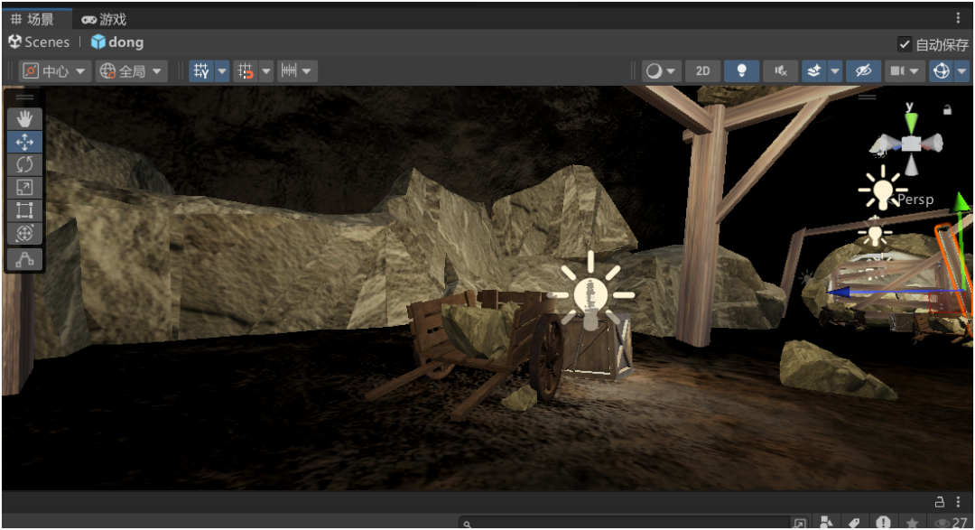Screen dimensions: 975x530
Task: Select the combined Transform tool
Action: 24,233
